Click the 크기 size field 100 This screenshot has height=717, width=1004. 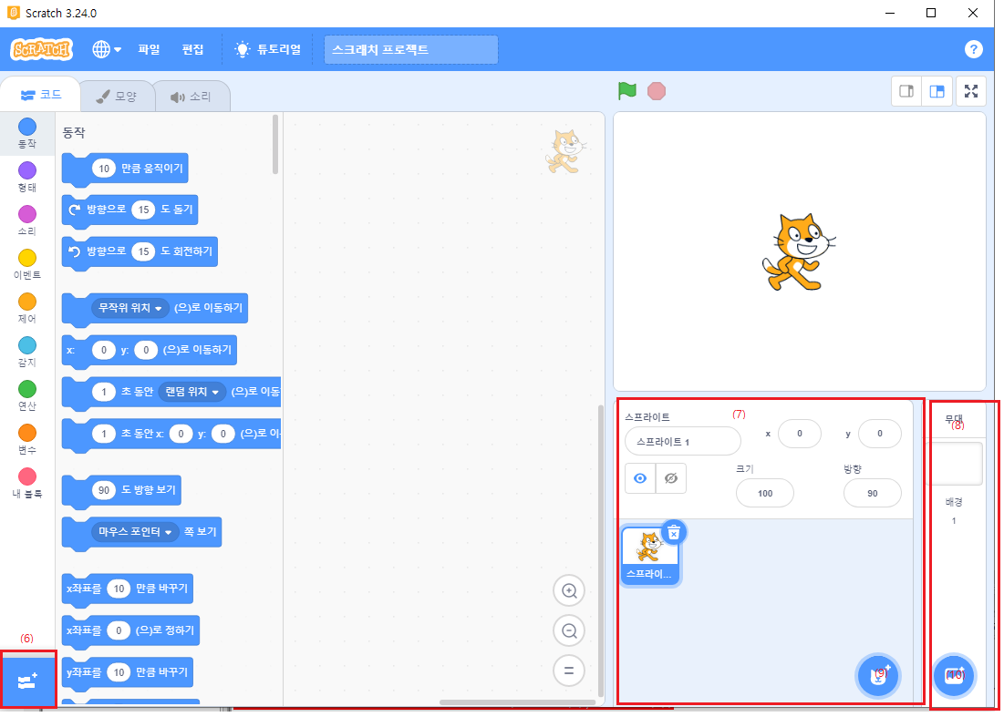point(765,494)
